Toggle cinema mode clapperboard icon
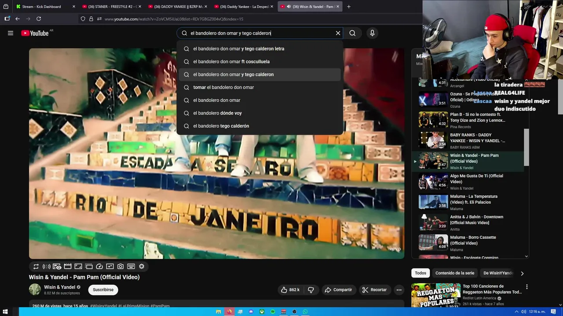This screenshot has width=563, height=316. (68, 266)
